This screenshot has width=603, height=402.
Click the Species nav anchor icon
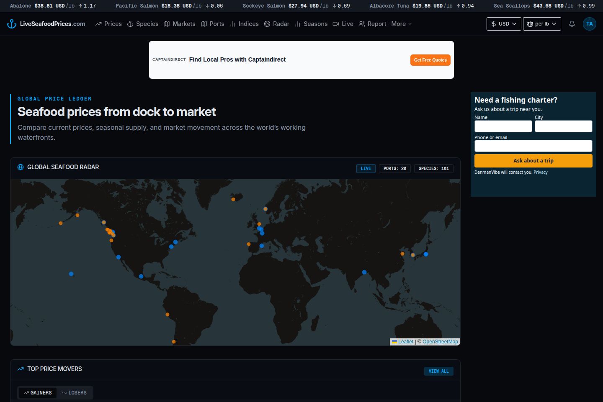[x=130, y=24]
